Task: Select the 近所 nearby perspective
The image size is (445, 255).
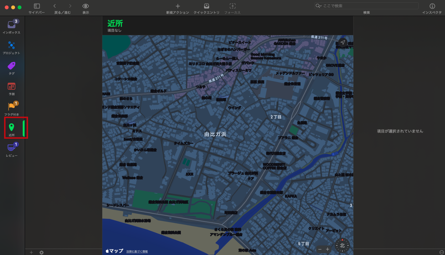Action: [11, 130]
